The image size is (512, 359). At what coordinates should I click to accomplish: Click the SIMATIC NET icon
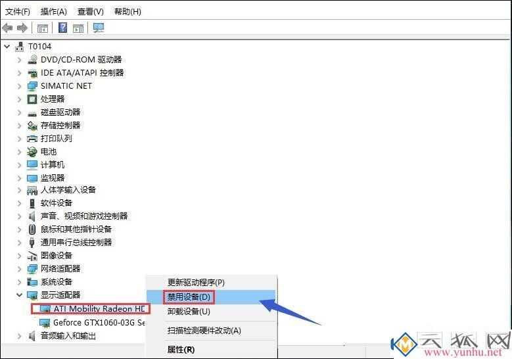tap(32, 86)
